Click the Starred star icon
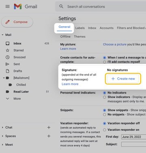This screenshot has height=153, width=146. pos(7,50)
